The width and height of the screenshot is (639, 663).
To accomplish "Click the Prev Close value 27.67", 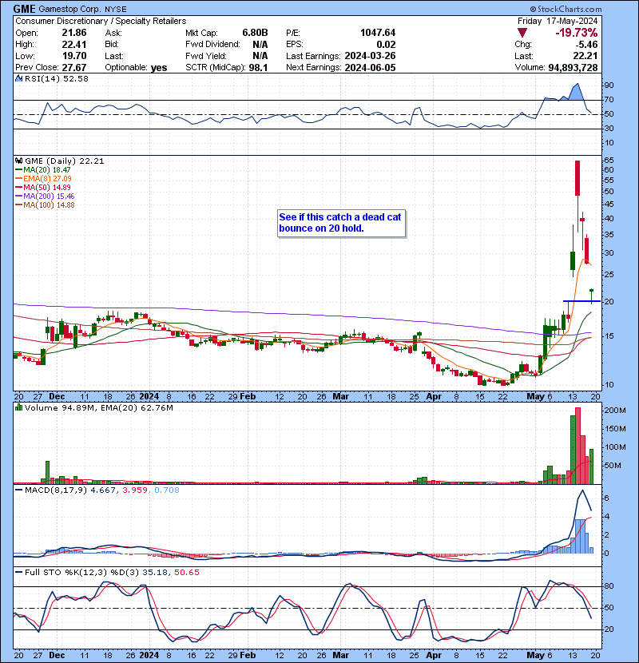I will [74, 68].
